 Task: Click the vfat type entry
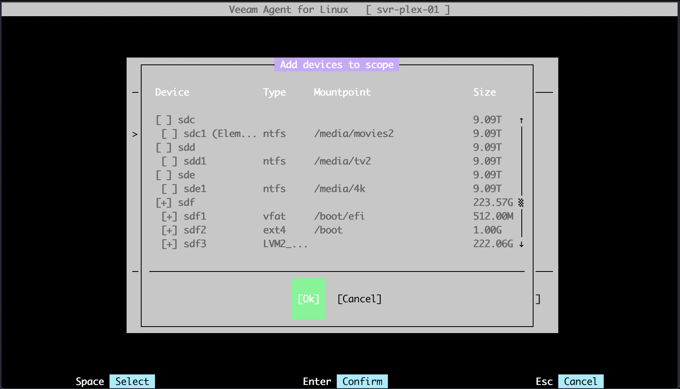274,216
